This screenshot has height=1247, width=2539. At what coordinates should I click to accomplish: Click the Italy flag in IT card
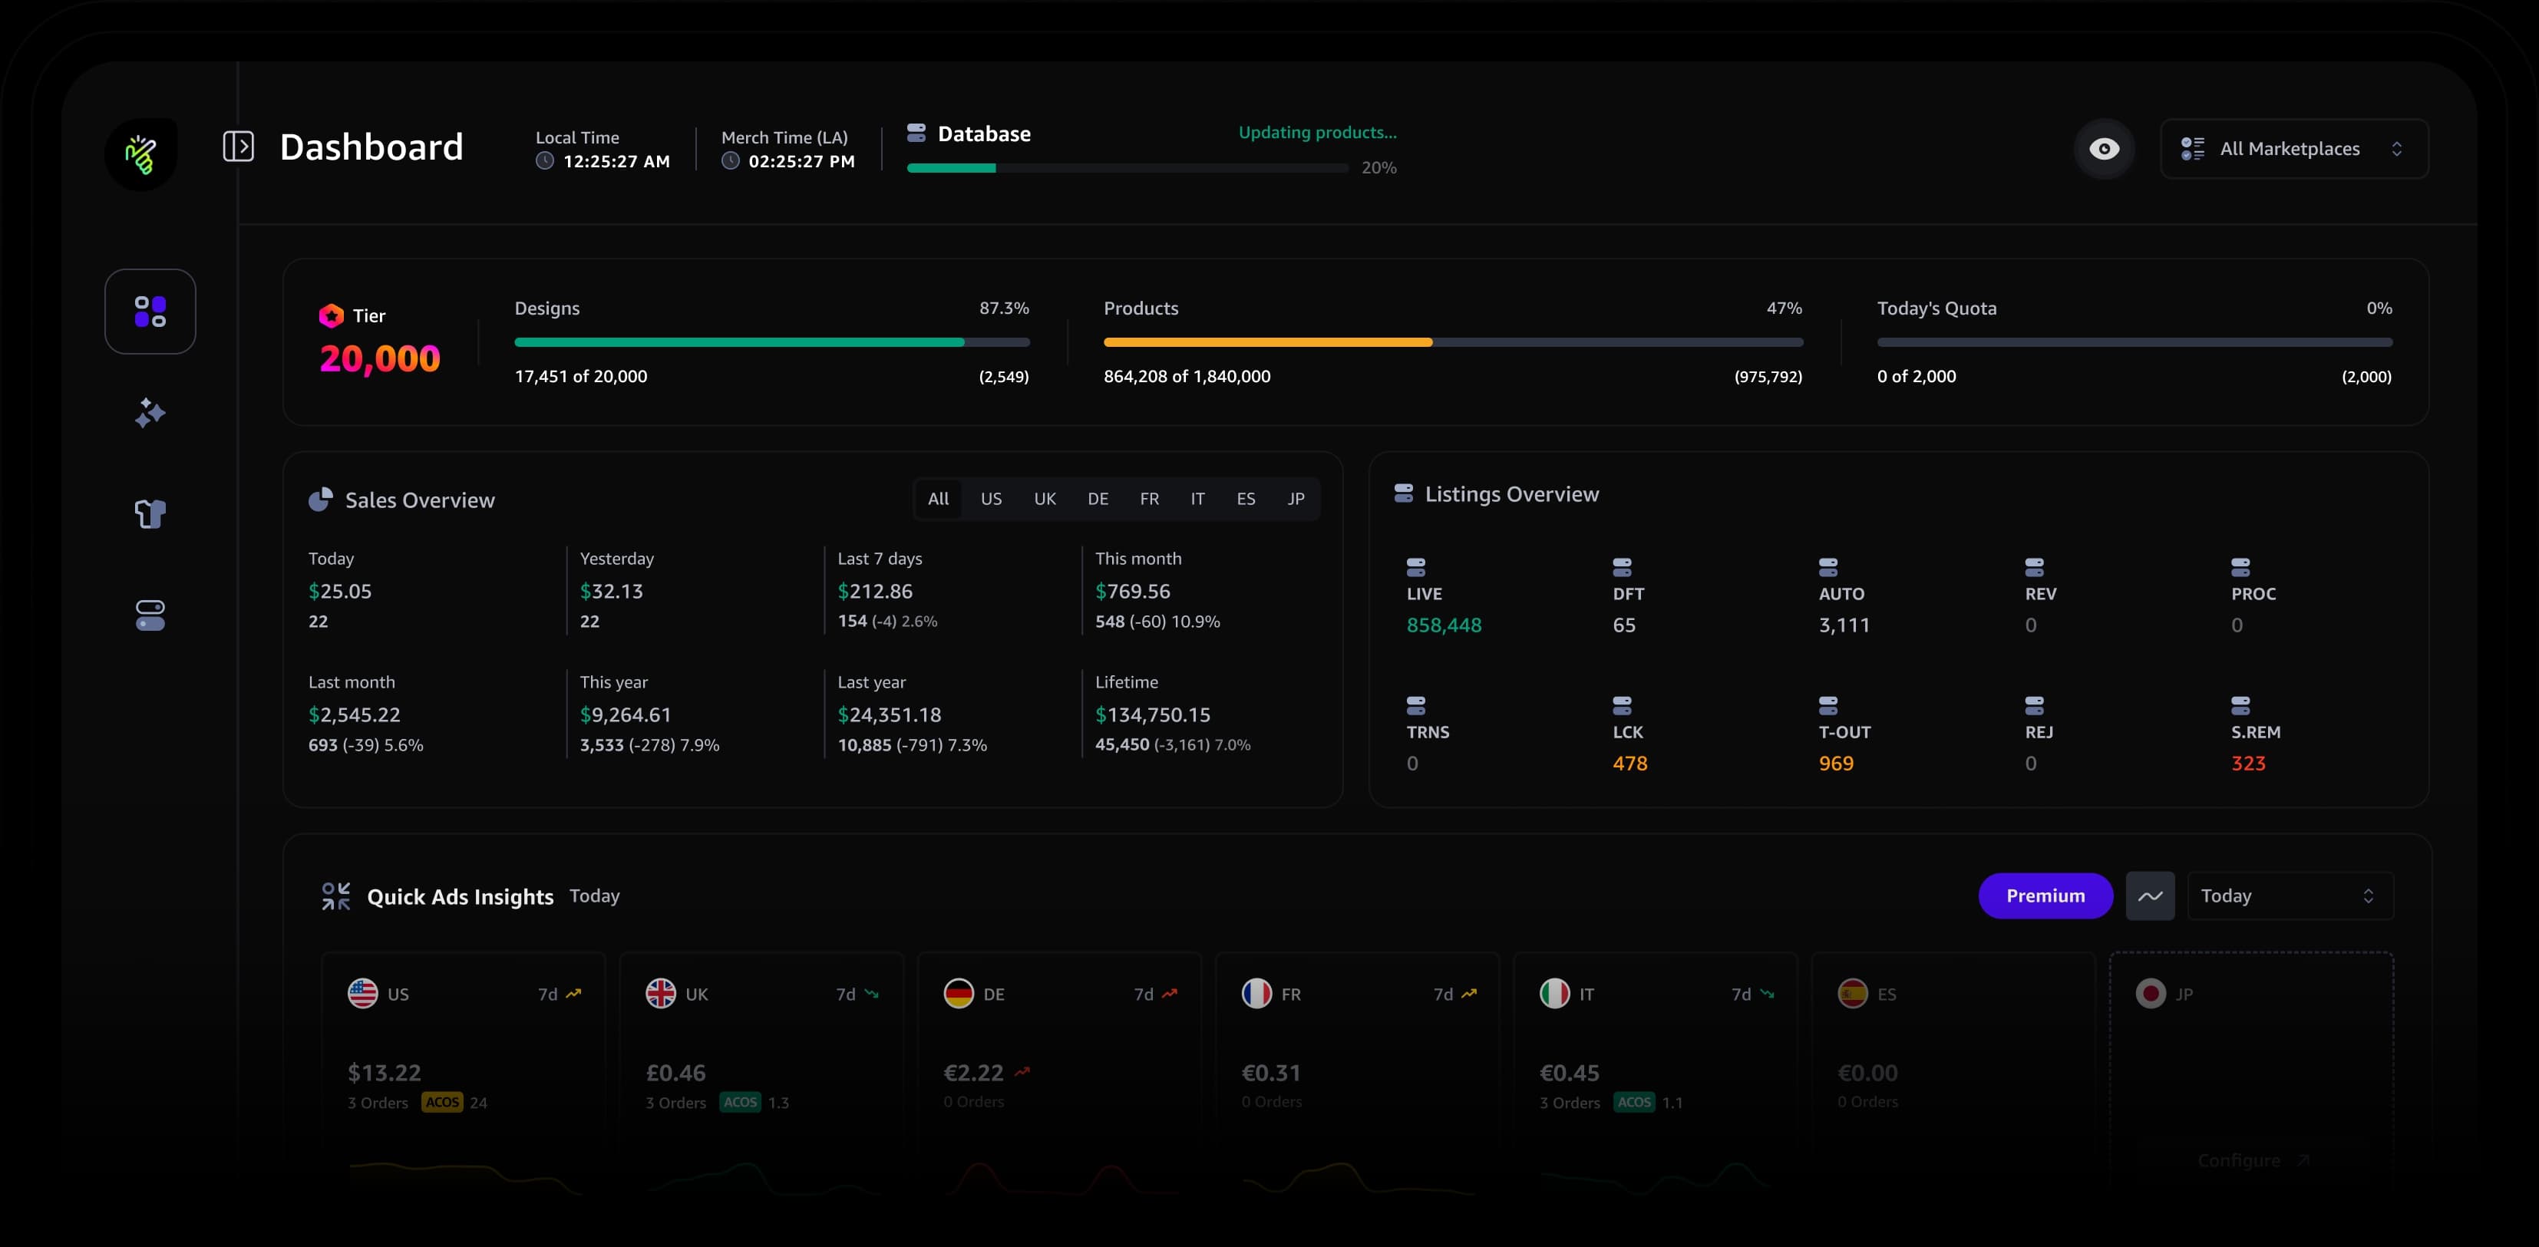[1555, 994]
